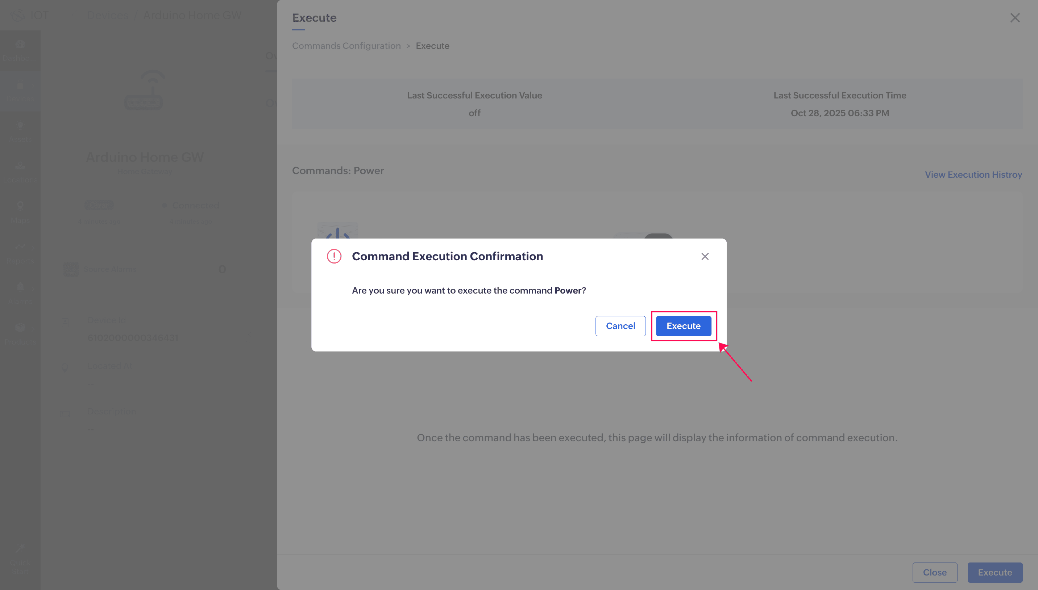Open Locations from sidebar
1038x590 pixels.
point(20,172)
